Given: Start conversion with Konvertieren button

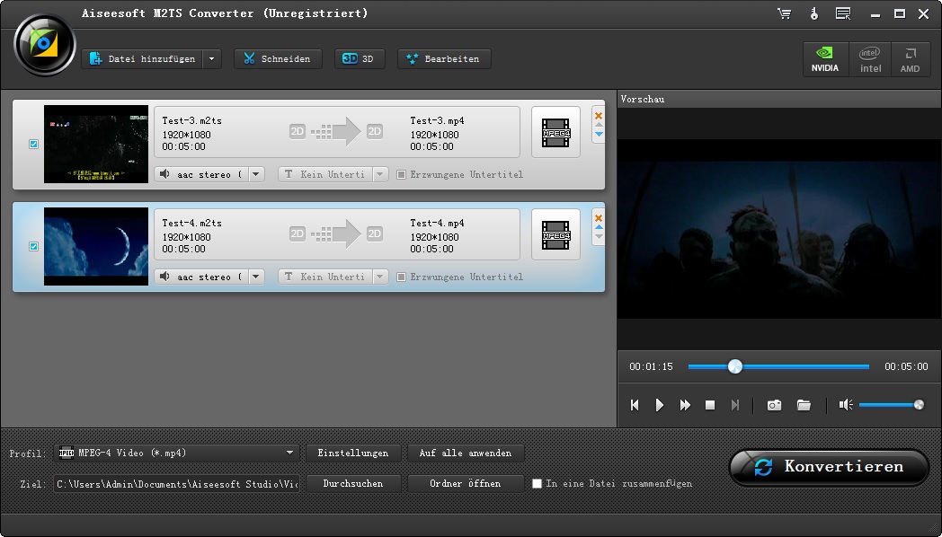Looking at the screenshot, I should tap(829, 467).
